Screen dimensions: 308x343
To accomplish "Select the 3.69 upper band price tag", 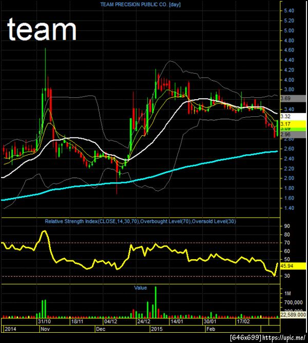I will (x=293, y=98).
